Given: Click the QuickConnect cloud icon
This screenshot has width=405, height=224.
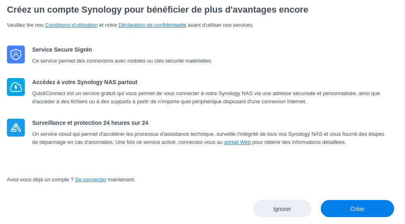Looking at the screenshot, I should [16, 87].
